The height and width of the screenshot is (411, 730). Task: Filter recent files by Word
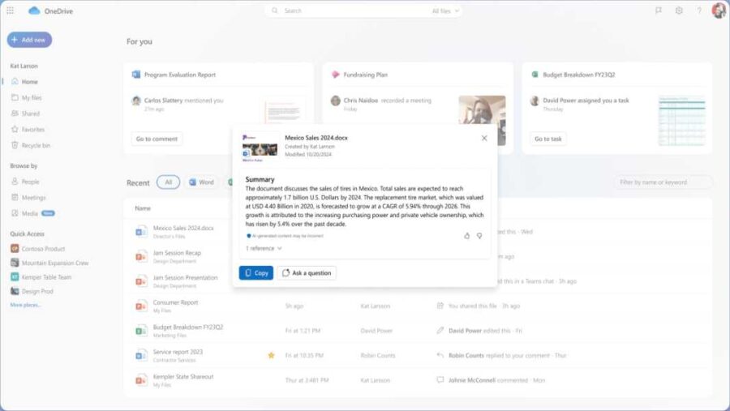pos(202,182)
